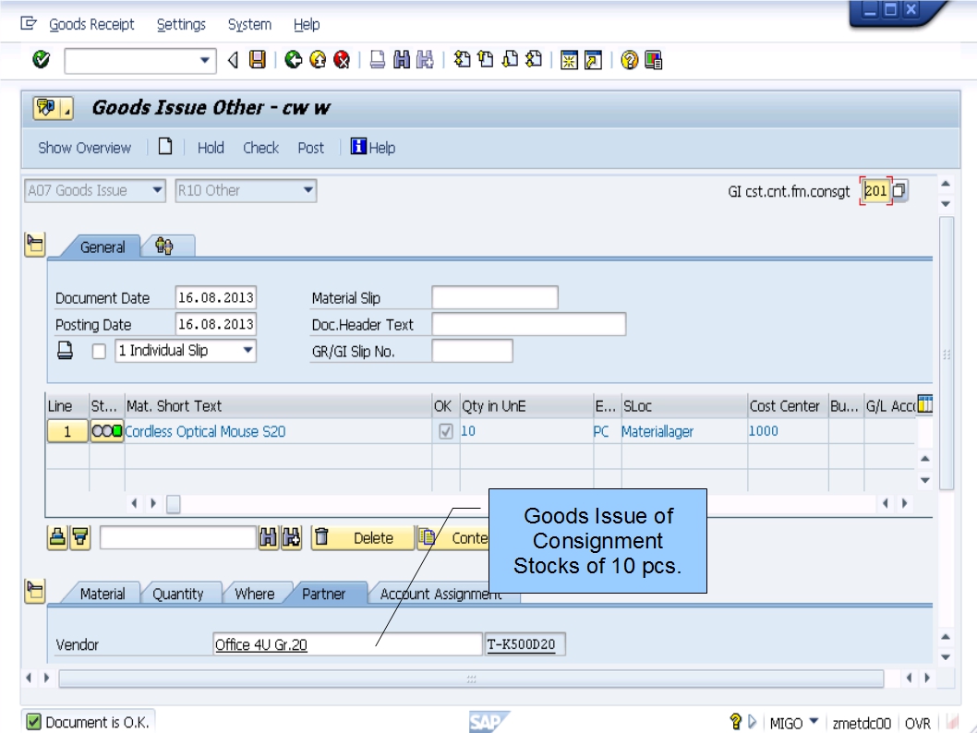Switch to the Partner tab
977x733 pixels.
click(x=323, y=594)
